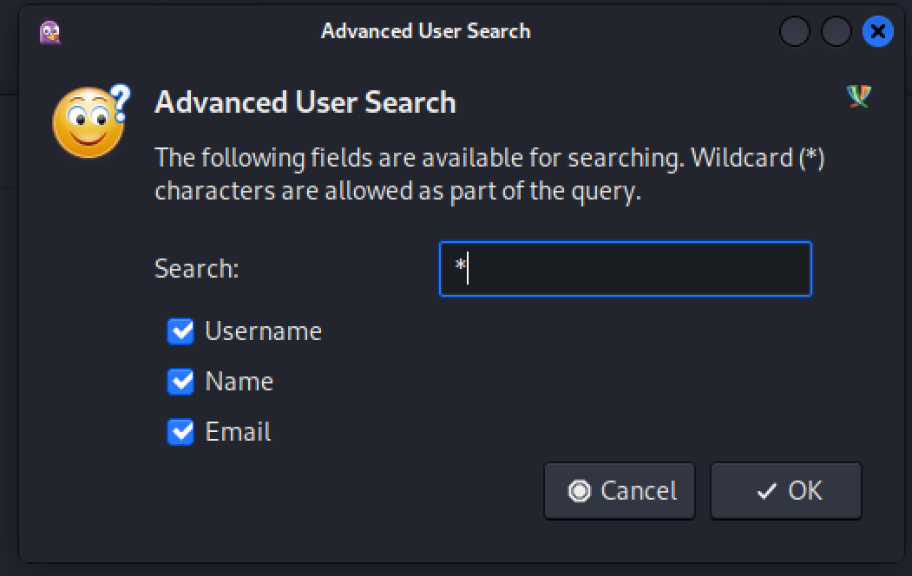Click the Email label text
The image size is (912, 576).
238,432
